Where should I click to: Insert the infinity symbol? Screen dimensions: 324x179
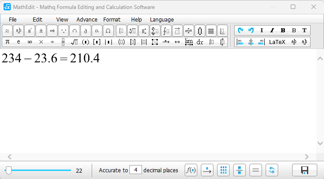tap(30, 42)
